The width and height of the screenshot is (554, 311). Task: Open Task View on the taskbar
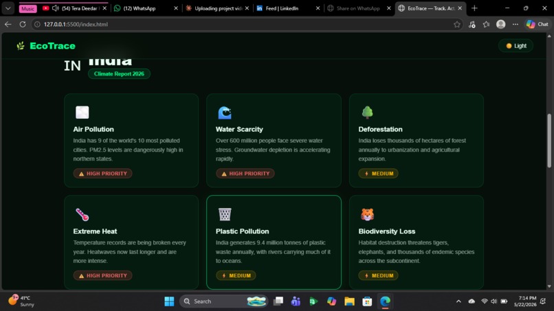278,301
